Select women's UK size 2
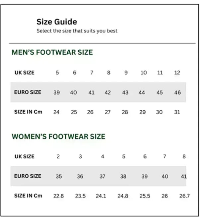 point(58,156)
